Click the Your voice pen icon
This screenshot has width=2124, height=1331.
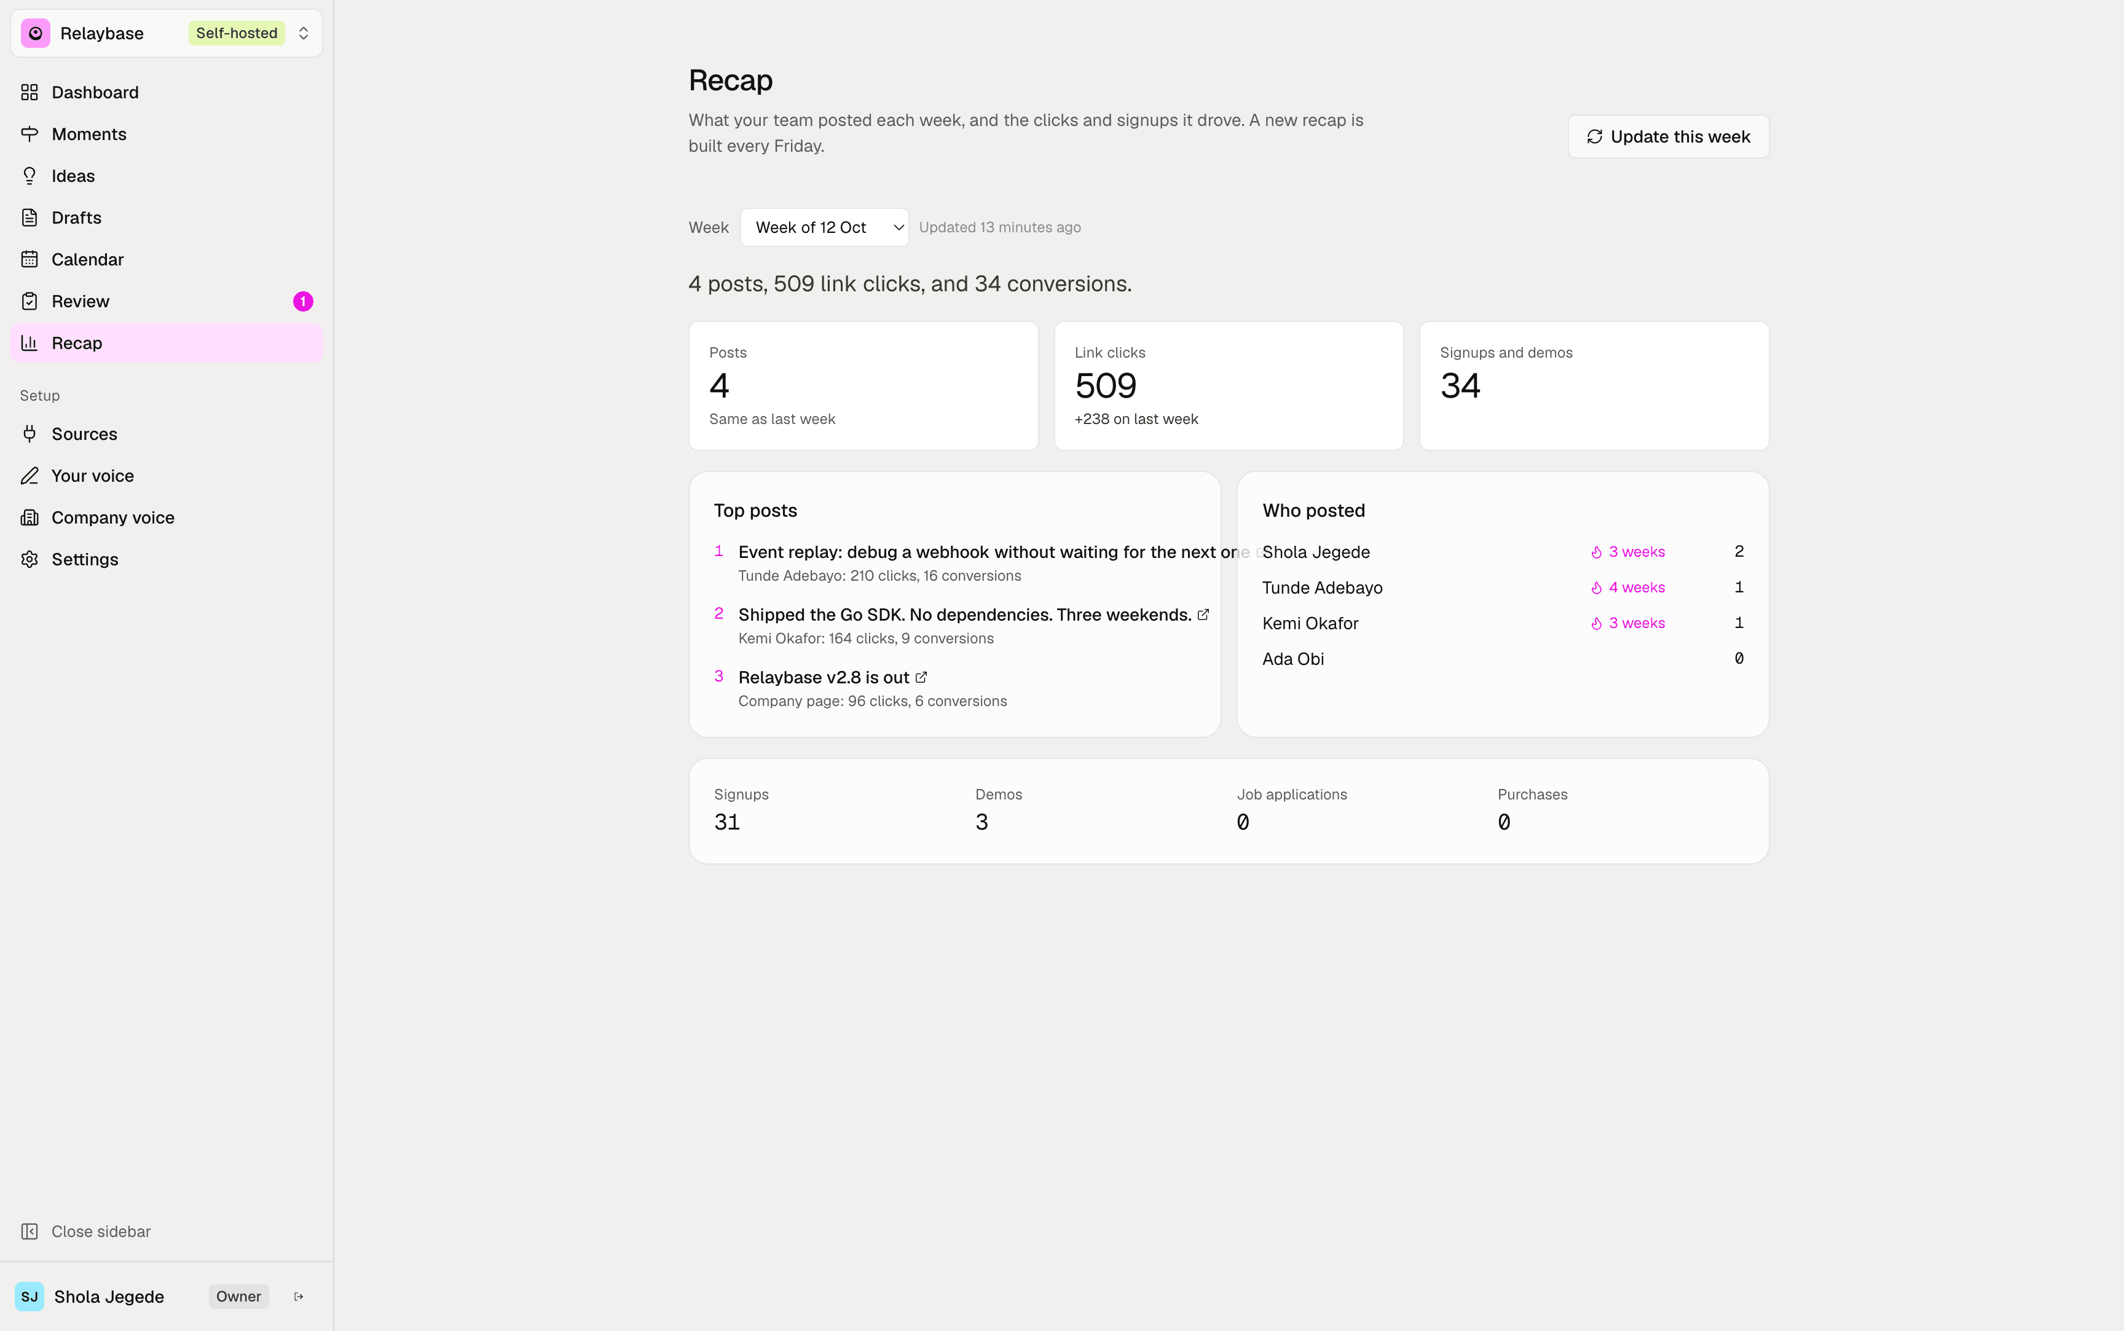[x=30, y=476]
